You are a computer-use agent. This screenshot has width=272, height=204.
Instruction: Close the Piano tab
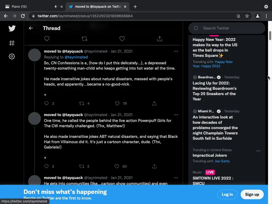point(62,7)
